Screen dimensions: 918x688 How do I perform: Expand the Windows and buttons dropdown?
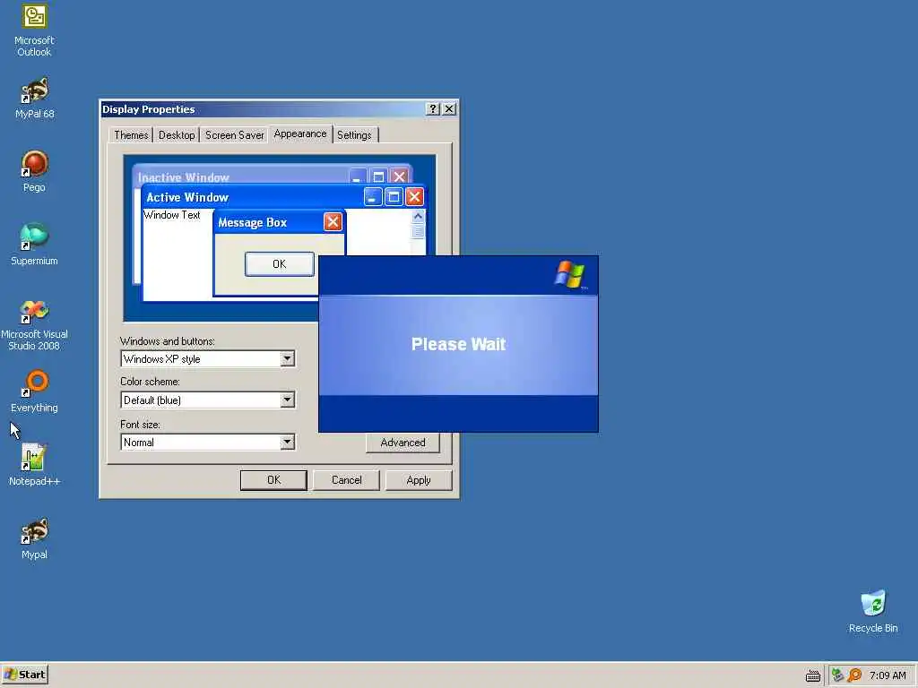[x=287, y=358]
